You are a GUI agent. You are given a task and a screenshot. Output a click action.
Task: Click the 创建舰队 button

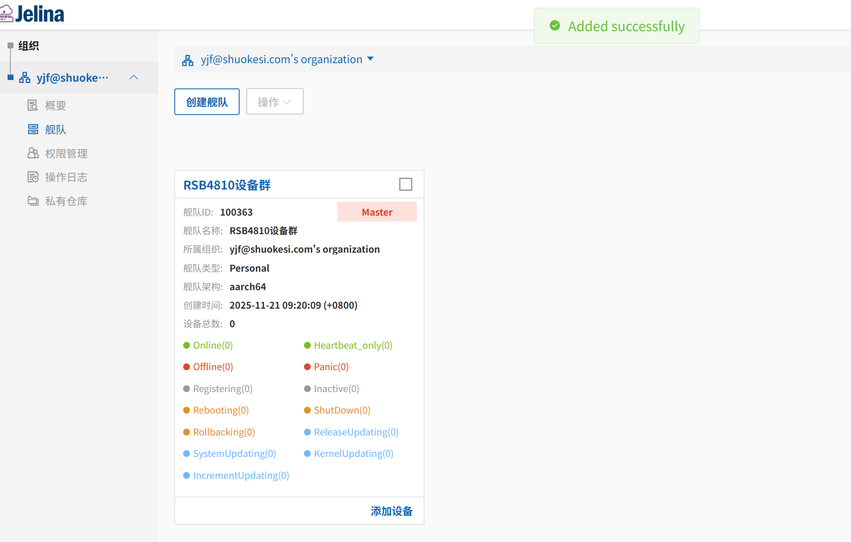point(207,101)
